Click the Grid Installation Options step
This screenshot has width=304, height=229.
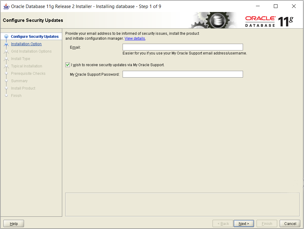pos(31,51)
